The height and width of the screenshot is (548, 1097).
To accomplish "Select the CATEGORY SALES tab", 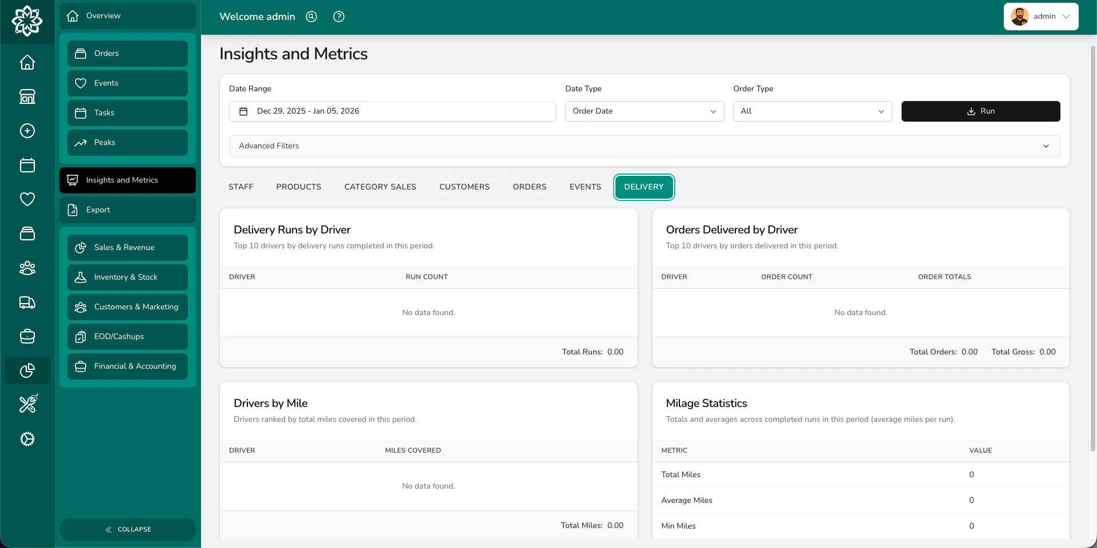I will pos(380,187).
